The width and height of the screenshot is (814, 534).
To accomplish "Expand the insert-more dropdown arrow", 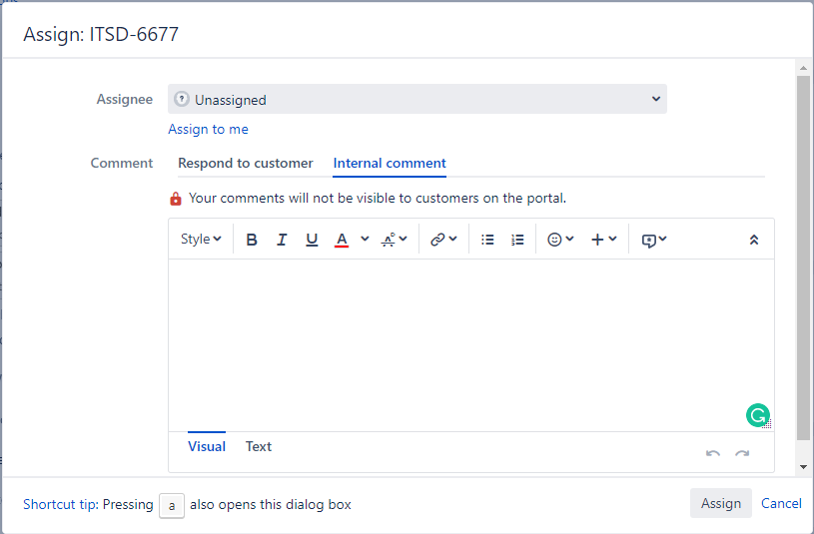I will click(612, 239).
